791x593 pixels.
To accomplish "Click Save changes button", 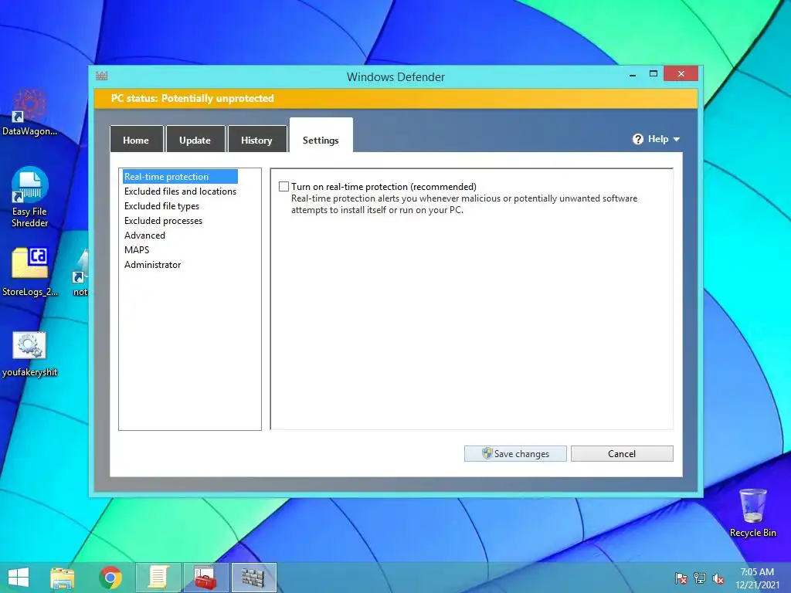I will coord(515,453).
